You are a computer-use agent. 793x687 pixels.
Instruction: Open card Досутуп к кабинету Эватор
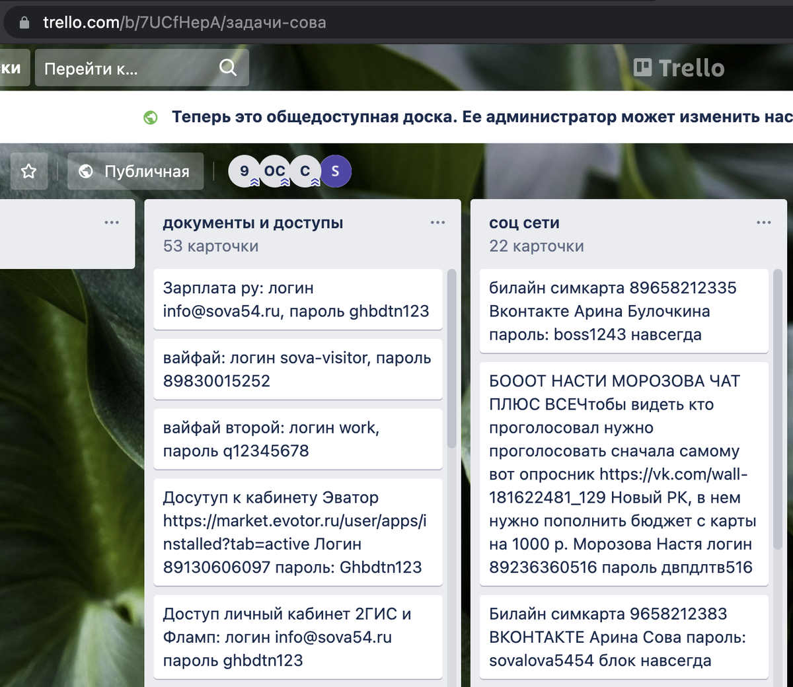(x=298, y=532)
